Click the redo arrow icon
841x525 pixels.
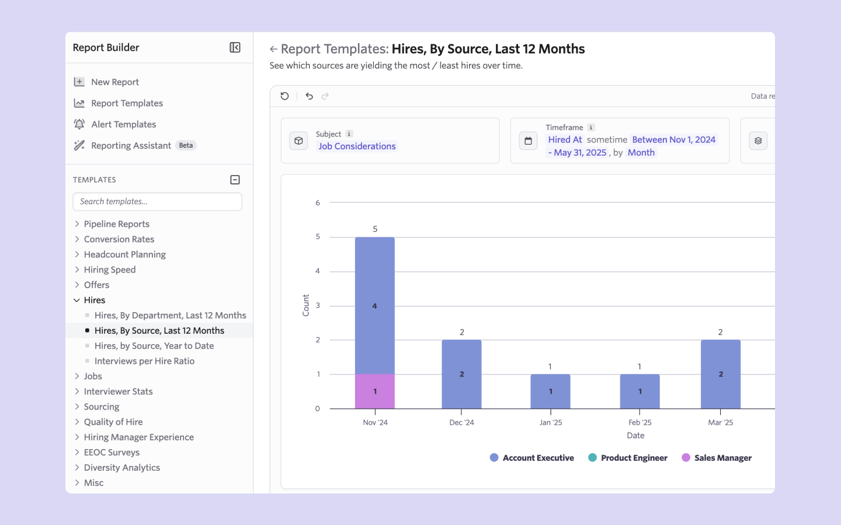pos(325,96)
